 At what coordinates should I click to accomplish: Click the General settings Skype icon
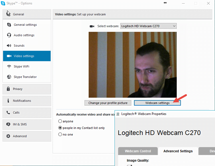(x=9, y=25)
